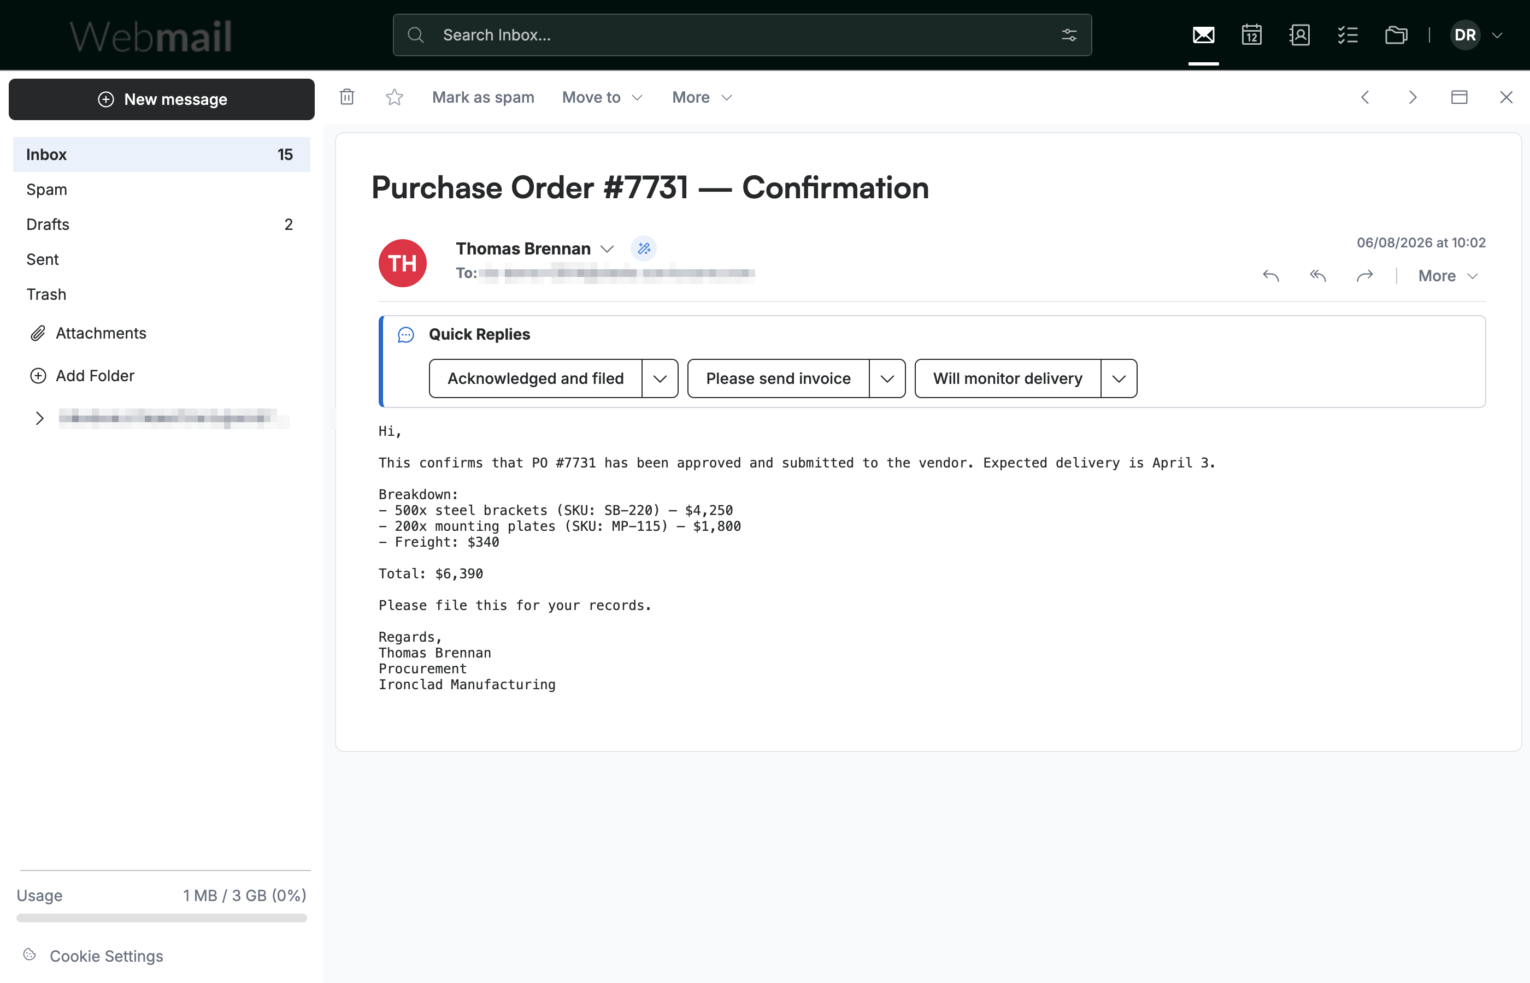
Task: Open the Inbox folder
Action: coord(162,155)
